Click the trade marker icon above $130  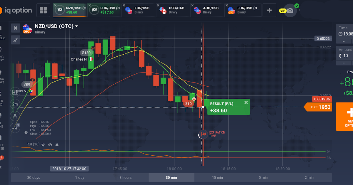pyautogui.click(x=93, y=48)
